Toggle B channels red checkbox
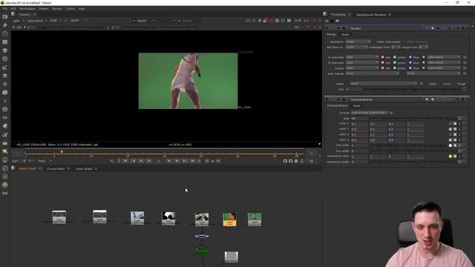Screen dimensions: 475x267 click(x=382, y=62)
